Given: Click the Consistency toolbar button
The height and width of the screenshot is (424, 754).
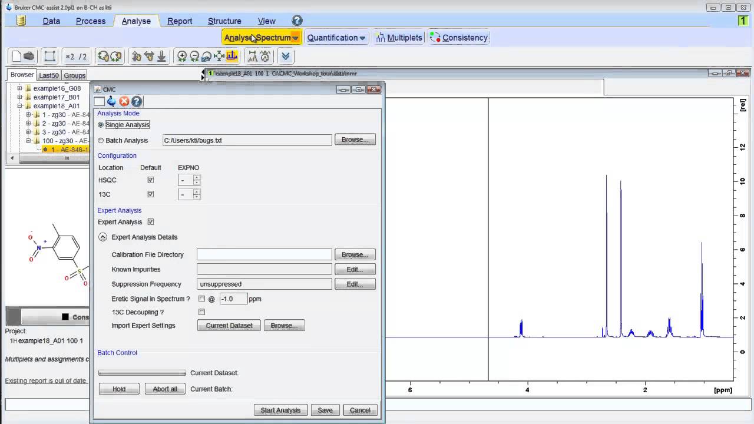Looking at the screenshot, I should 459,38.
